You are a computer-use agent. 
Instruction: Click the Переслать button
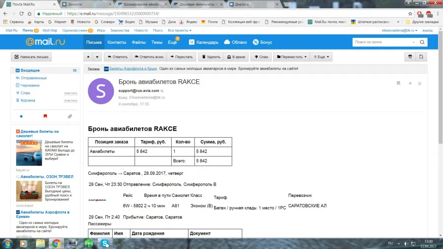coord(181,57)
